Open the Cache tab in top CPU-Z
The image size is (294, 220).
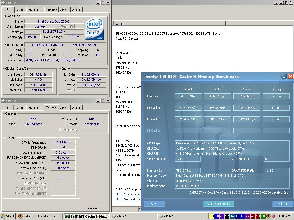point(20,10)
